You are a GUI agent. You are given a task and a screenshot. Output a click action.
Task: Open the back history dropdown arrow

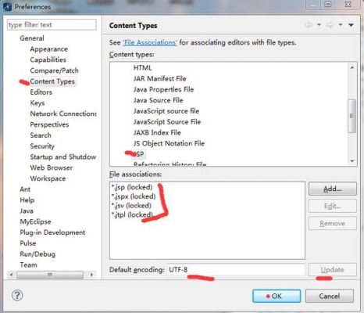(x=319, y=25)
